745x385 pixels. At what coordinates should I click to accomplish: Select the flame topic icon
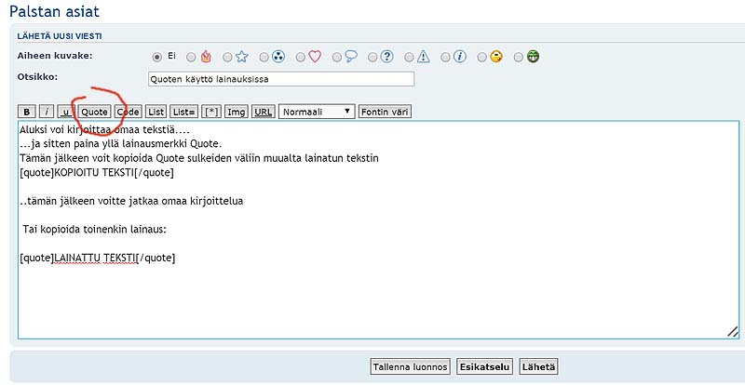(205, 57)
